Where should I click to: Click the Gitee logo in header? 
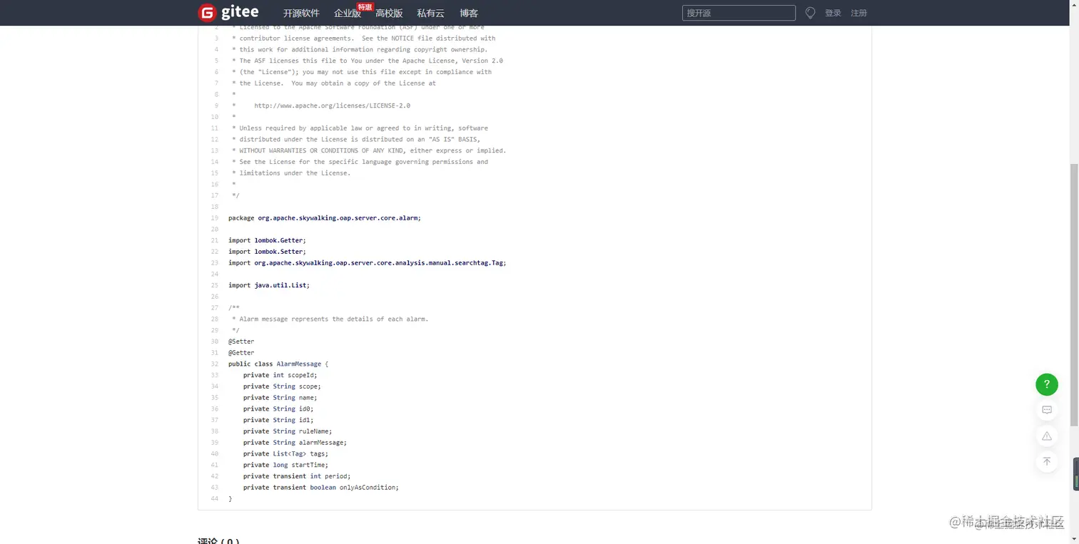click(228, 13)
